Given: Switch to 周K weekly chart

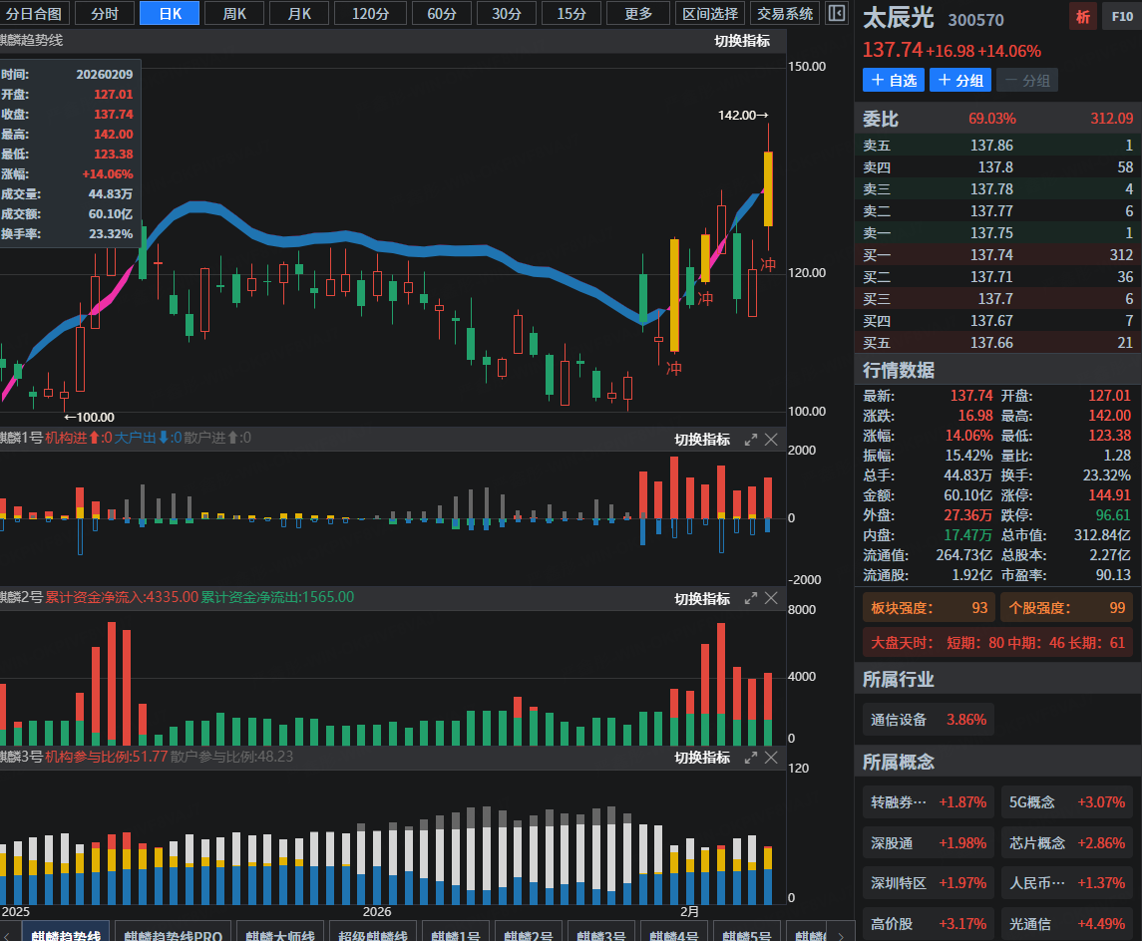Looking at the screenshot, I should point(234,13).
